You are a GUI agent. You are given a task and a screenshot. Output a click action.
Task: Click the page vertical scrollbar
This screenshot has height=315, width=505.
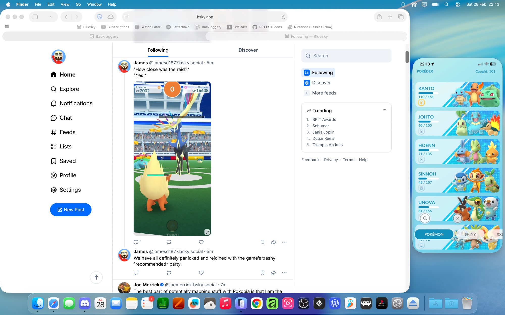(407, 57)
